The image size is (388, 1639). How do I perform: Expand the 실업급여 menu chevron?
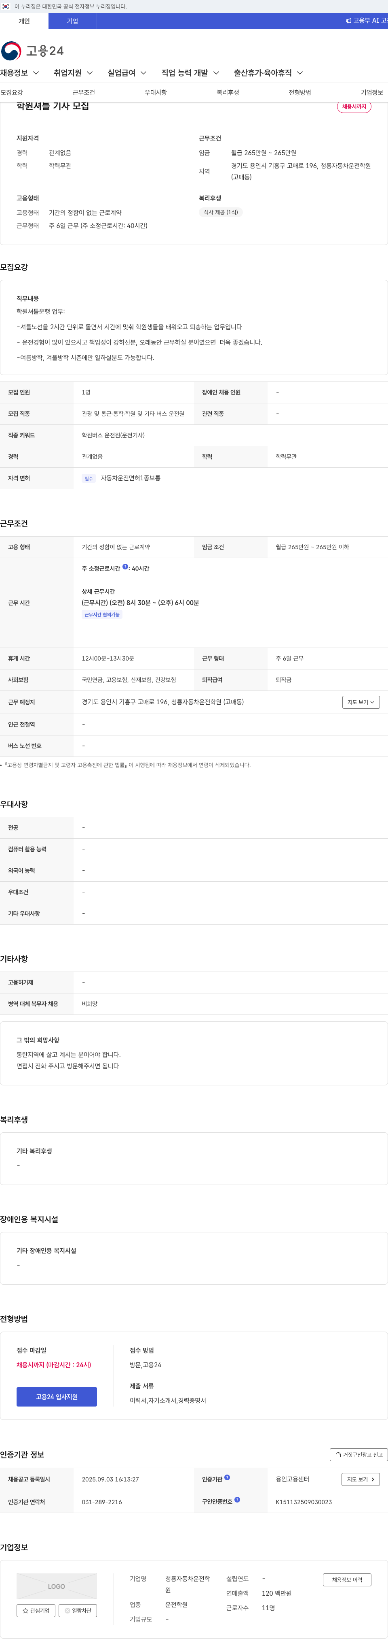[x=143, y=73]
